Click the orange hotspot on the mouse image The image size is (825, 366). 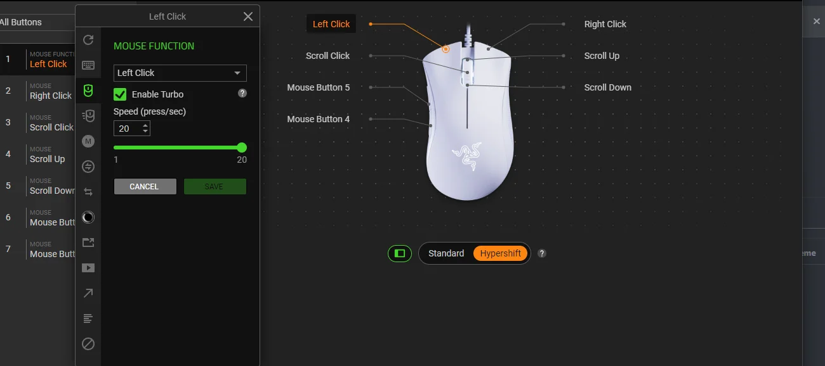[x=445, y=49]
